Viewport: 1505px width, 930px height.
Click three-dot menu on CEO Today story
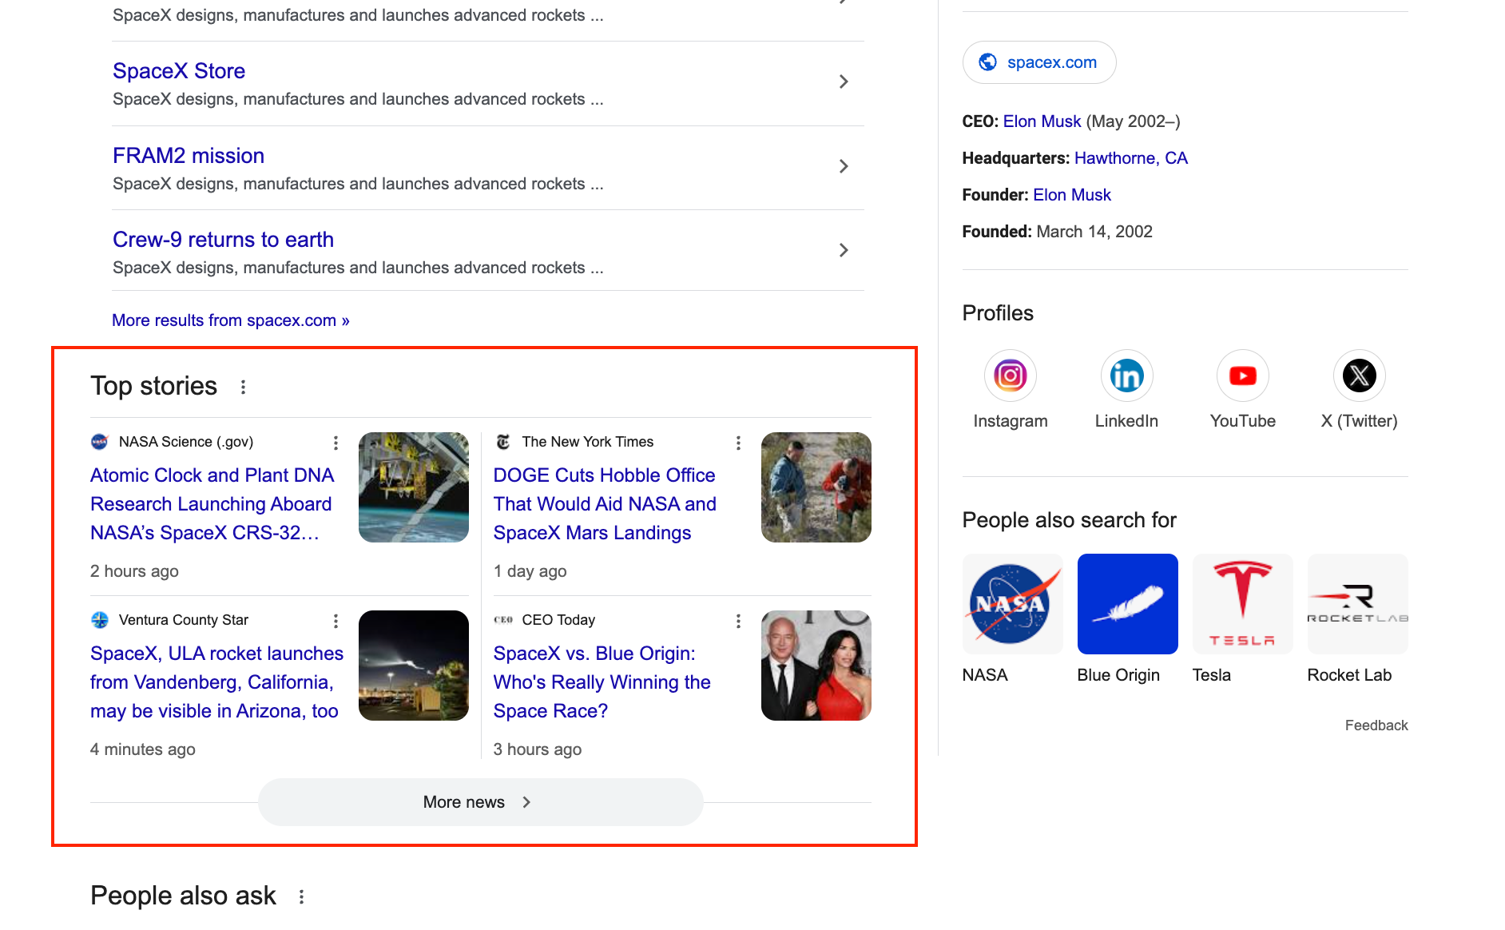pos(738,621)
